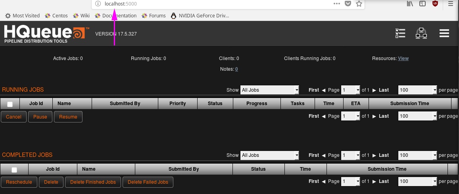Viewport: 459px width, 194px height.
Task: Open Completed Jobs top page number dropdown
Action: point(351,155)
